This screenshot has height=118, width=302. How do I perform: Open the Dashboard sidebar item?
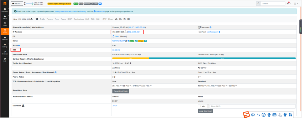[x=5, y=10]
